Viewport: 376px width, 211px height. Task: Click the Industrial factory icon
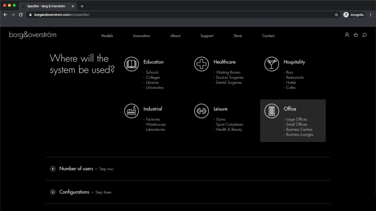pyautogui.click(x=132, y=111)
